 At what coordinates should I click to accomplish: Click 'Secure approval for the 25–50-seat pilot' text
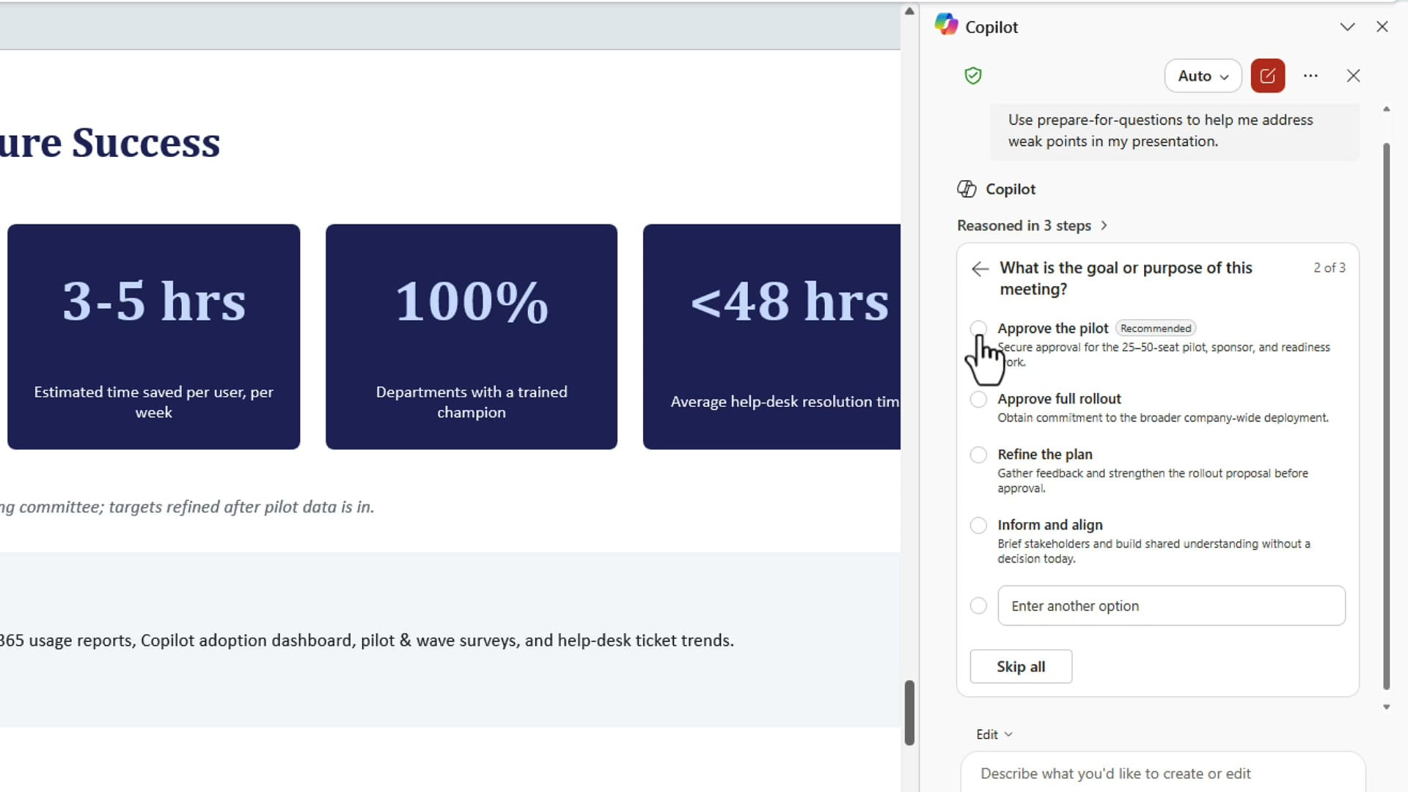tap(1164, 354)
